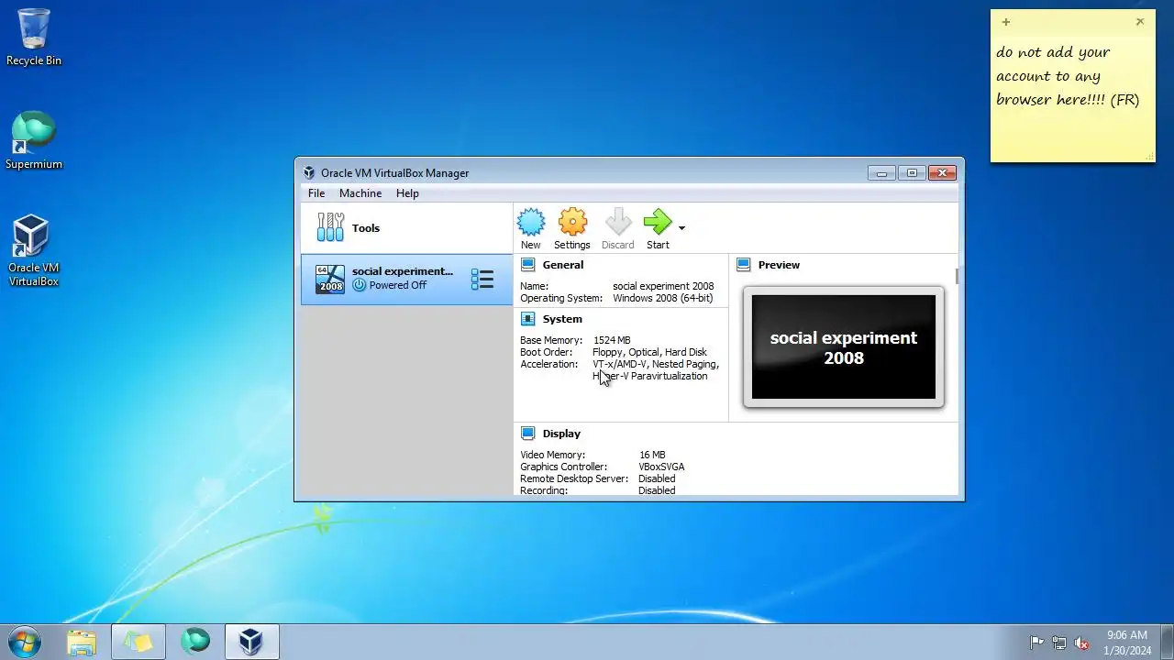This screenshot has width=1174, height=660.
Task: Click the Powered Off status icon
Action: tap(359, 285)
